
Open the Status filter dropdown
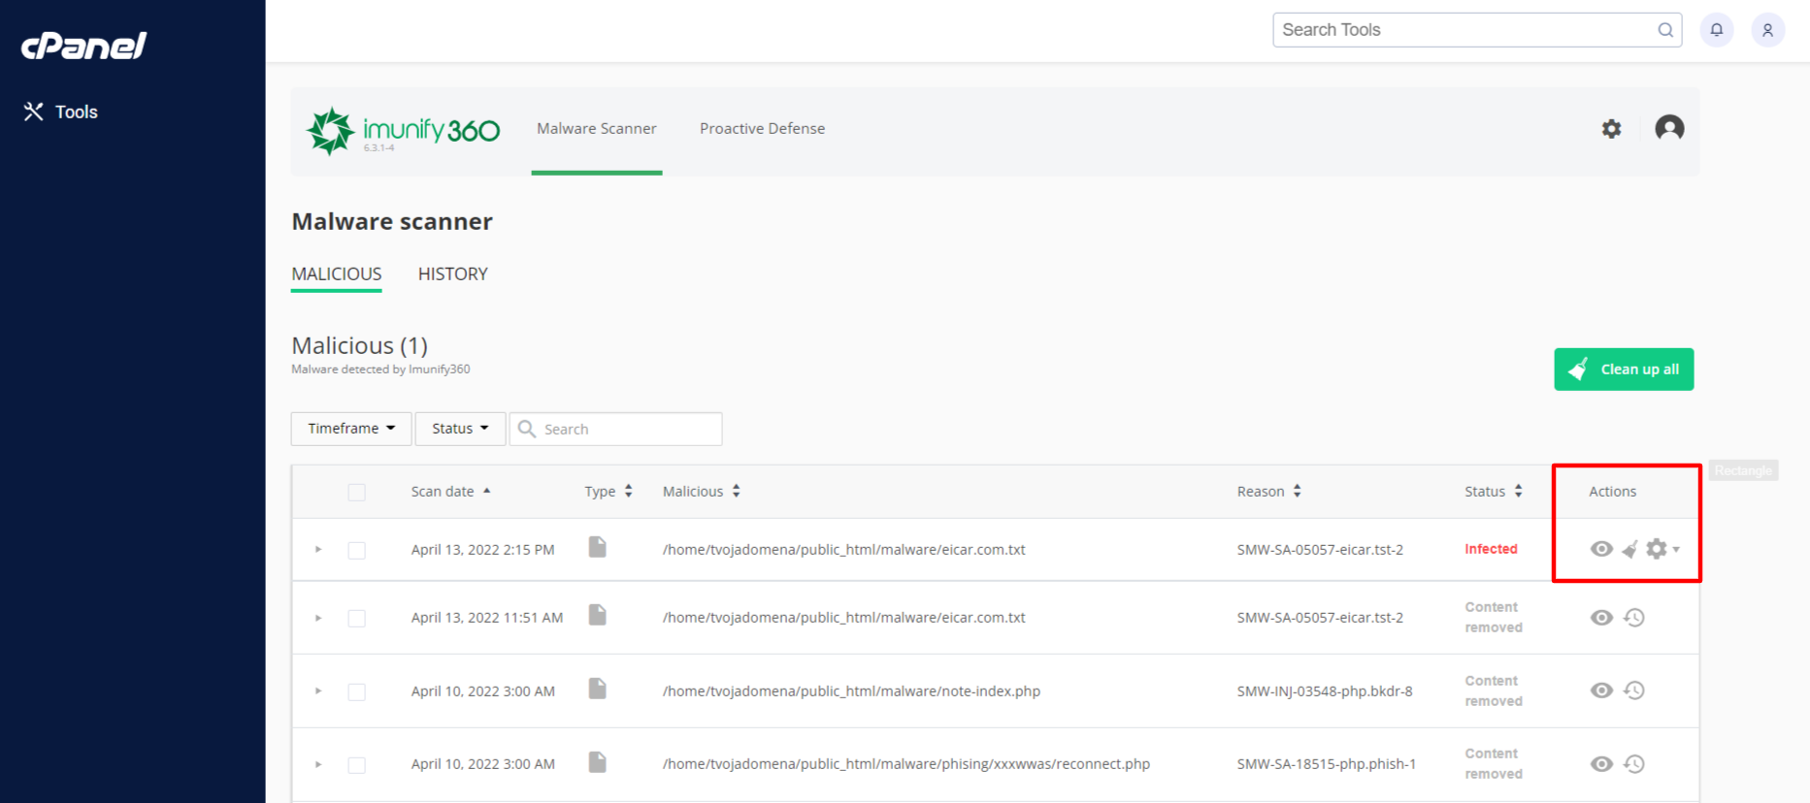(460, 429)
